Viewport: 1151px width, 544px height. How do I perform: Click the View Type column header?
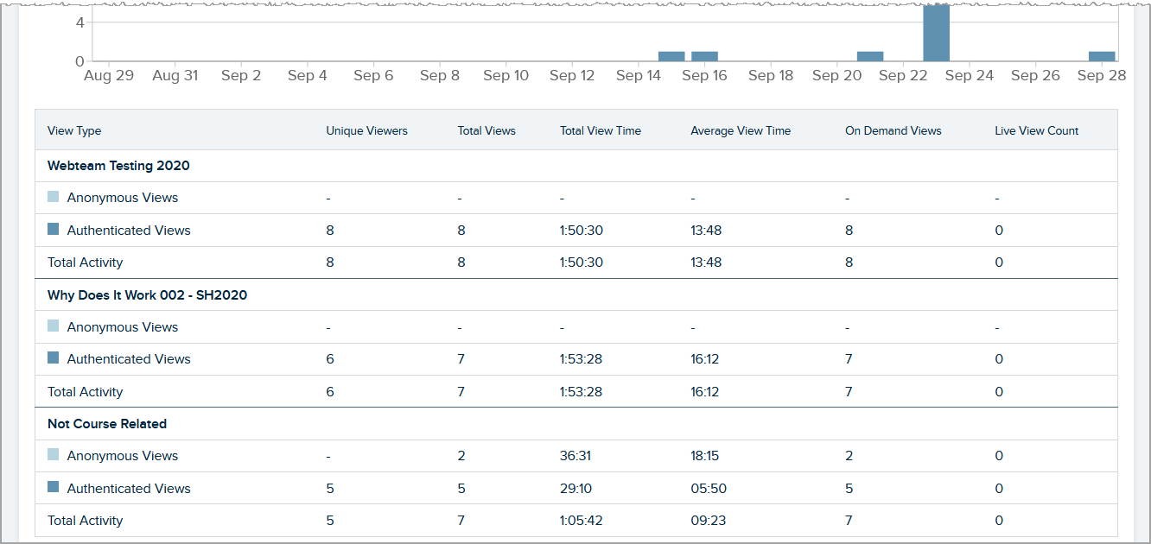74,131
